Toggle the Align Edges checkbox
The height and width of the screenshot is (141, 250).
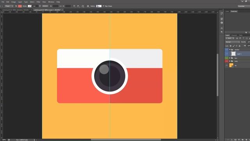(x=103, y=6)
